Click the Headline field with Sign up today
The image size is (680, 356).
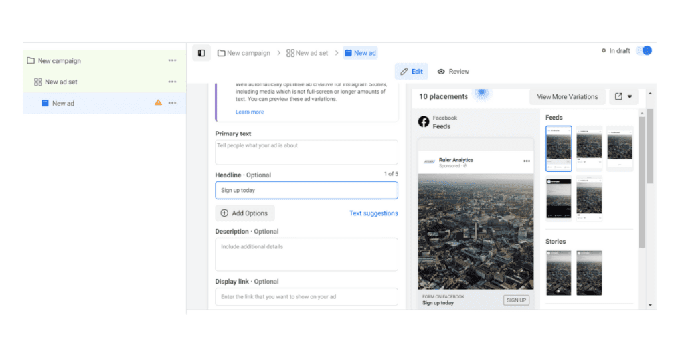(307, 191)
